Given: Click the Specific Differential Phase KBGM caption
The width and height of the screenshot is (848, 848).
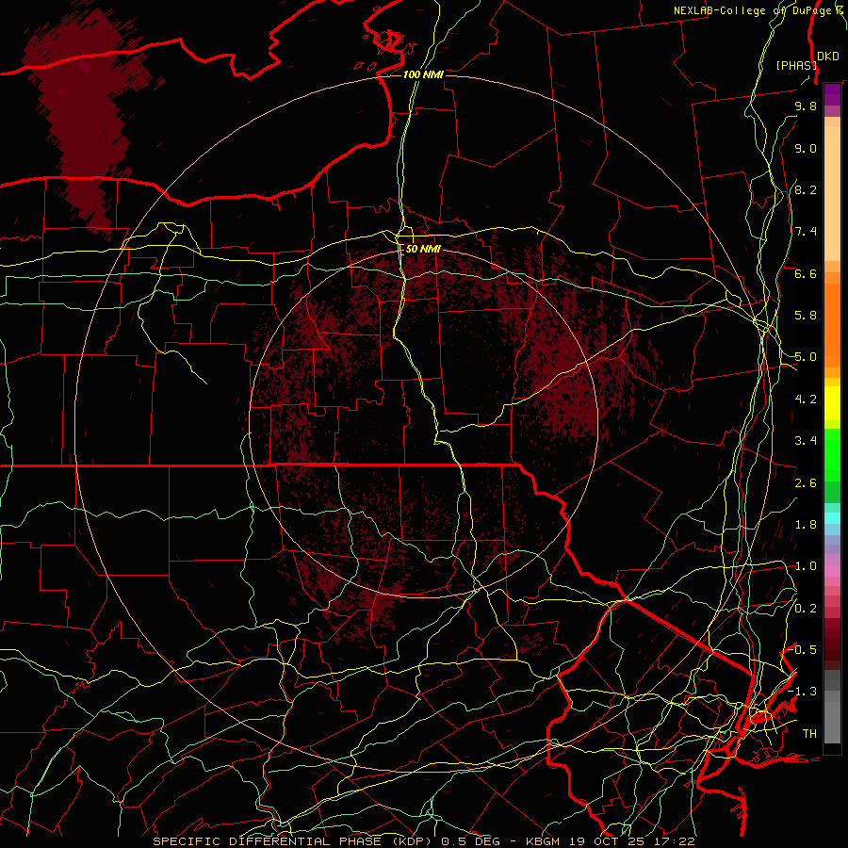Looking at the screenshot, I should tap(423, 841).
